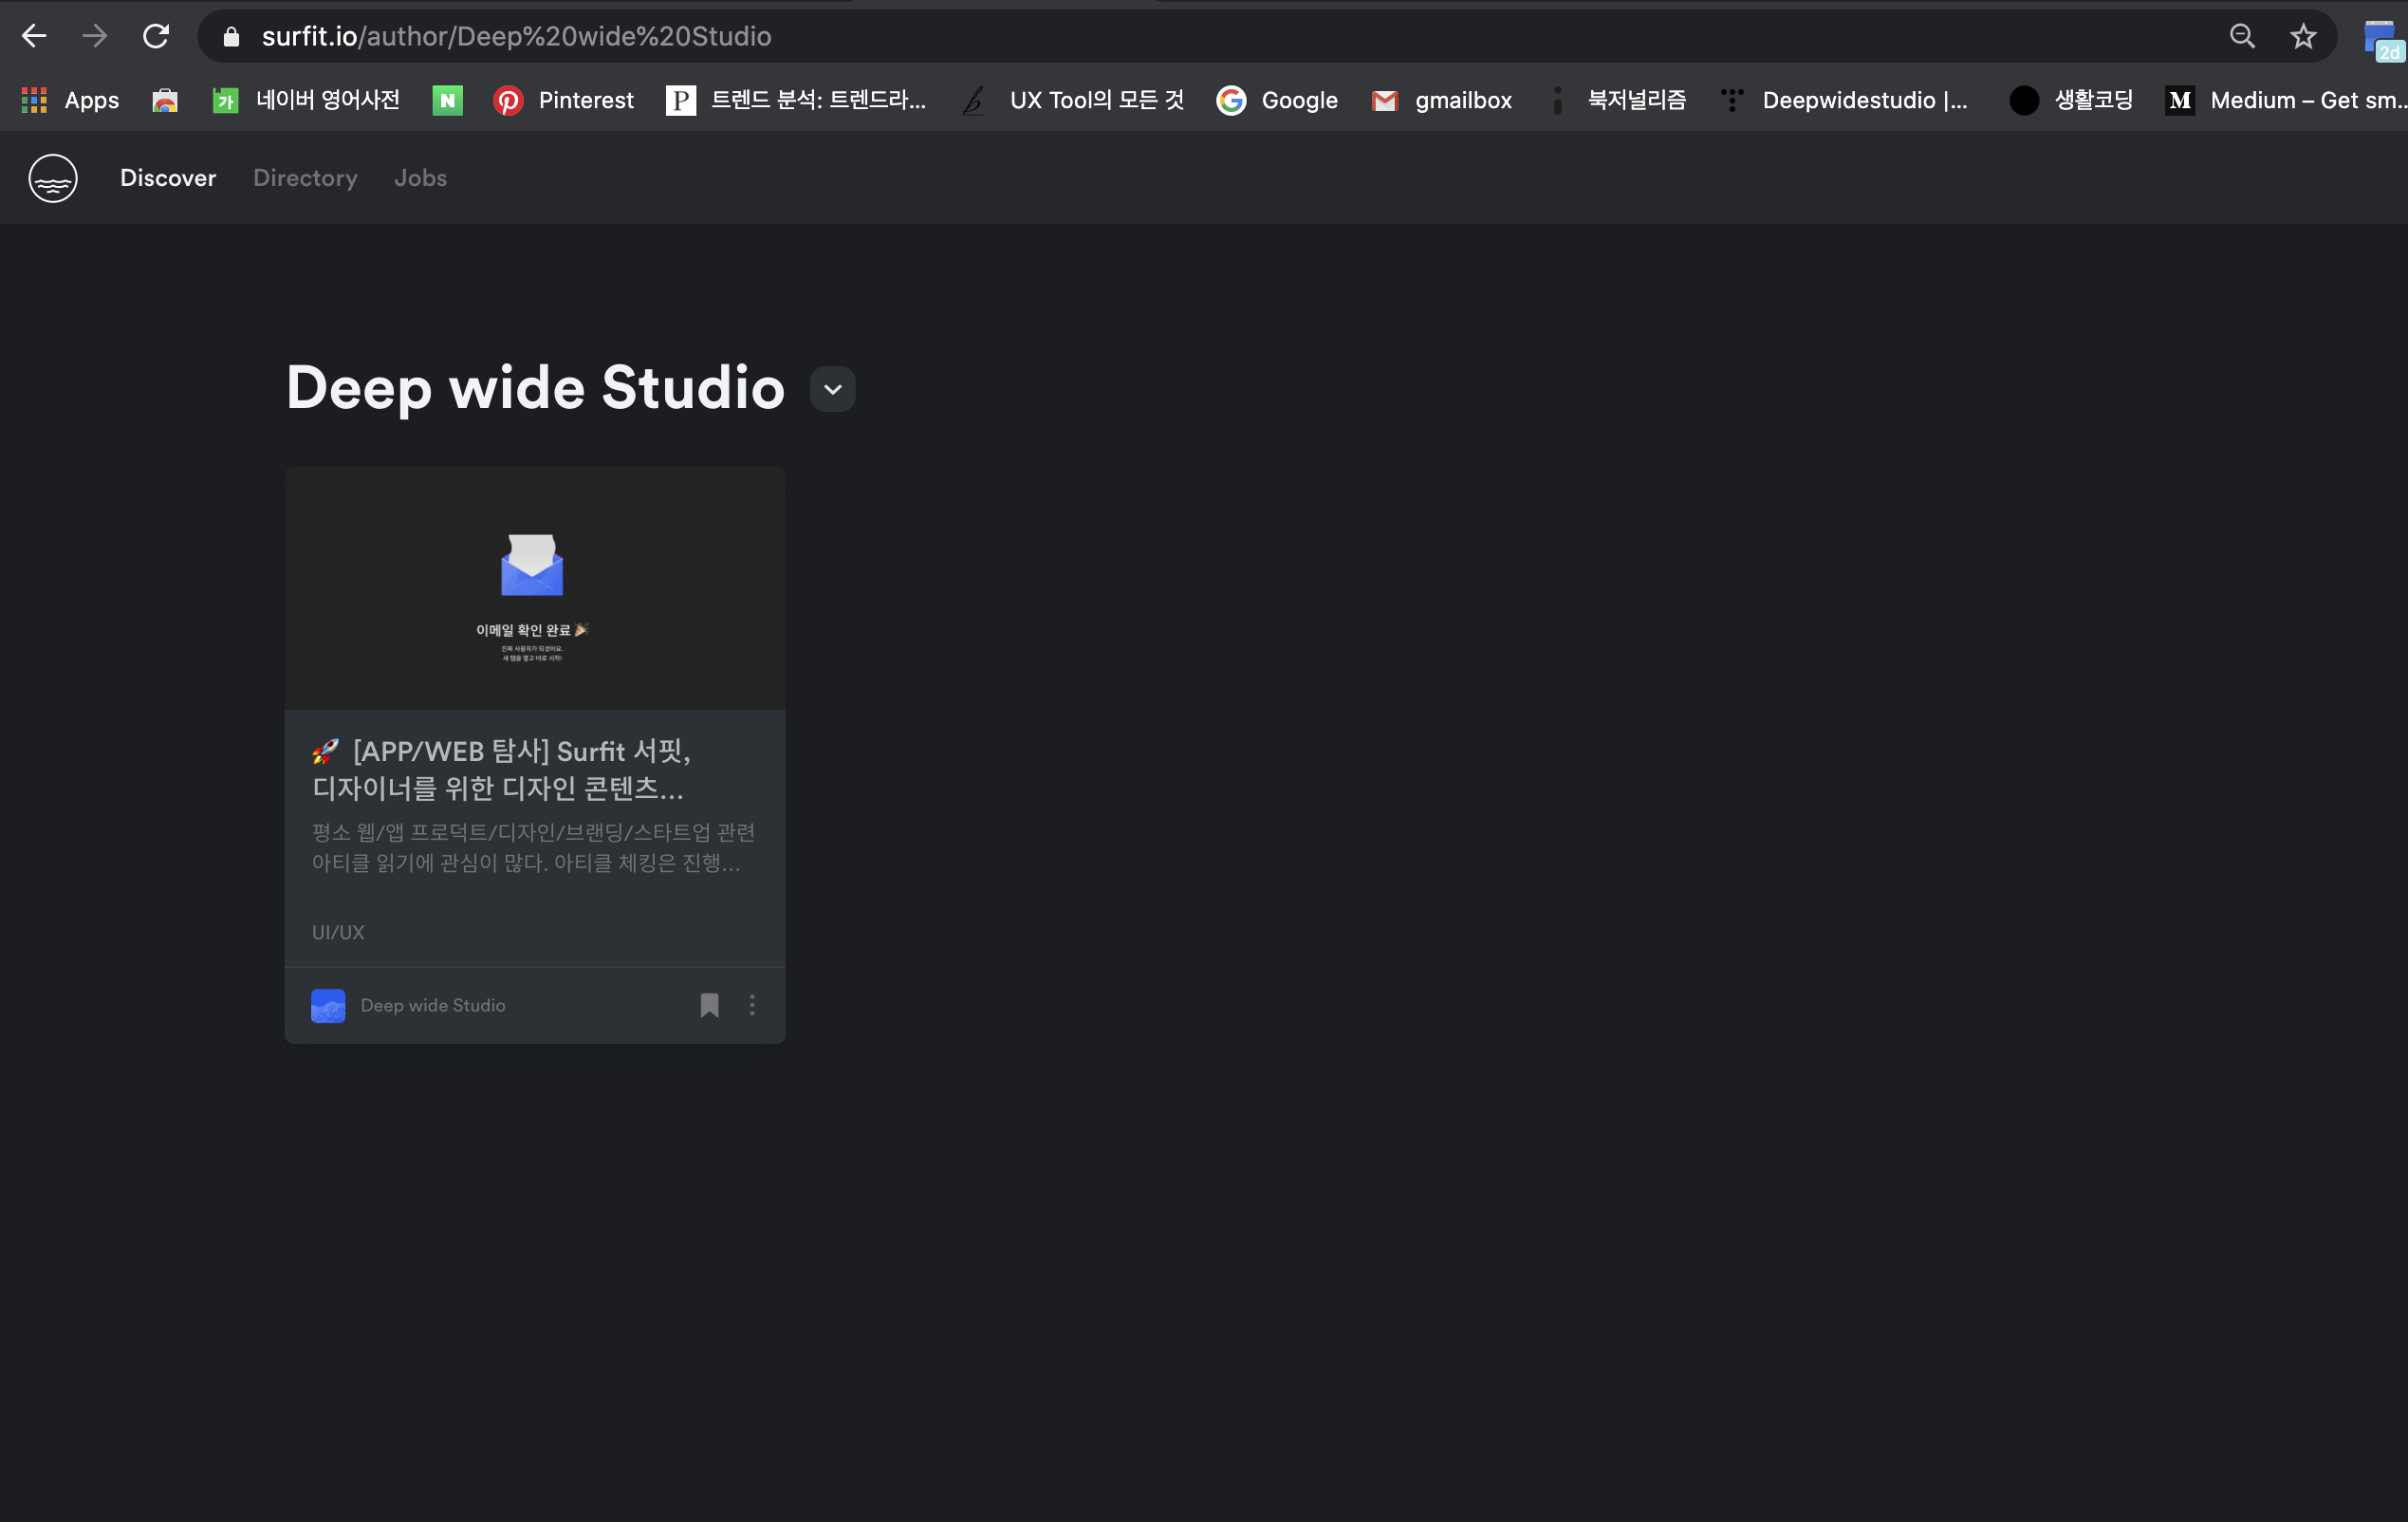Open the [APP/WEB 탐사] Surfit article title
Image resolution: width=2408 pixels, height=1522 pixels.
500,769
